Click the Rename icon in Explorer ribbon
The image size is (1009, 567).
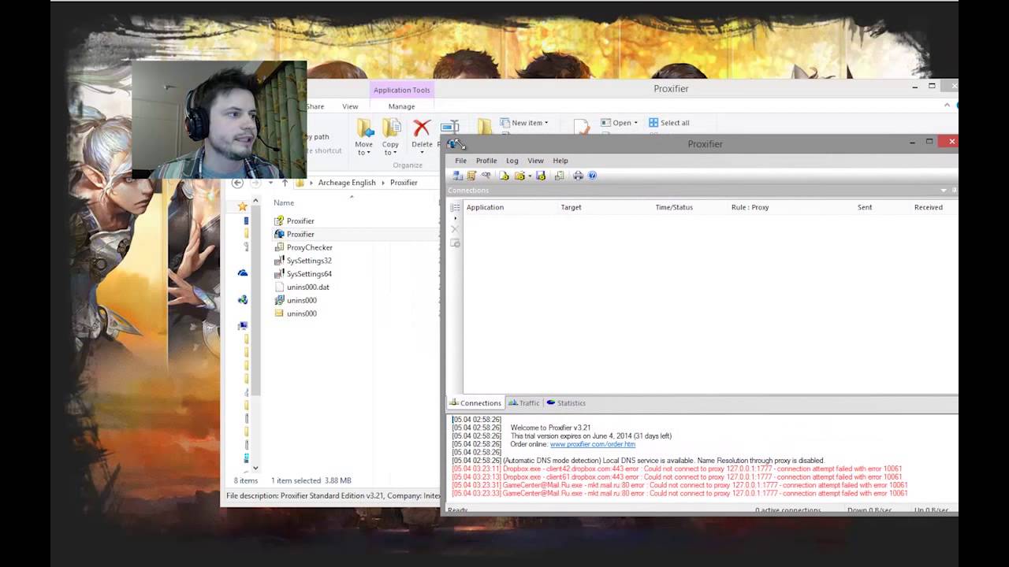pos(449,128)
